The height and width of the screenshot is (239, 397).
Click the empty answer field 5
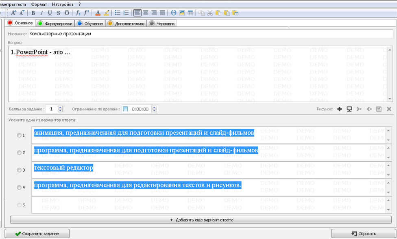pyautogui.click(x=209, y=205)
